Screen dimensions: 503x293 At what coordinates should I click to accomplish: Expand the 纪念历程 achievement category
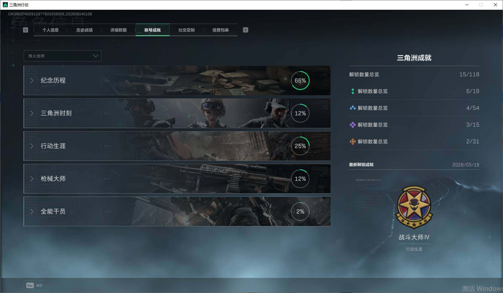[177, 80]
